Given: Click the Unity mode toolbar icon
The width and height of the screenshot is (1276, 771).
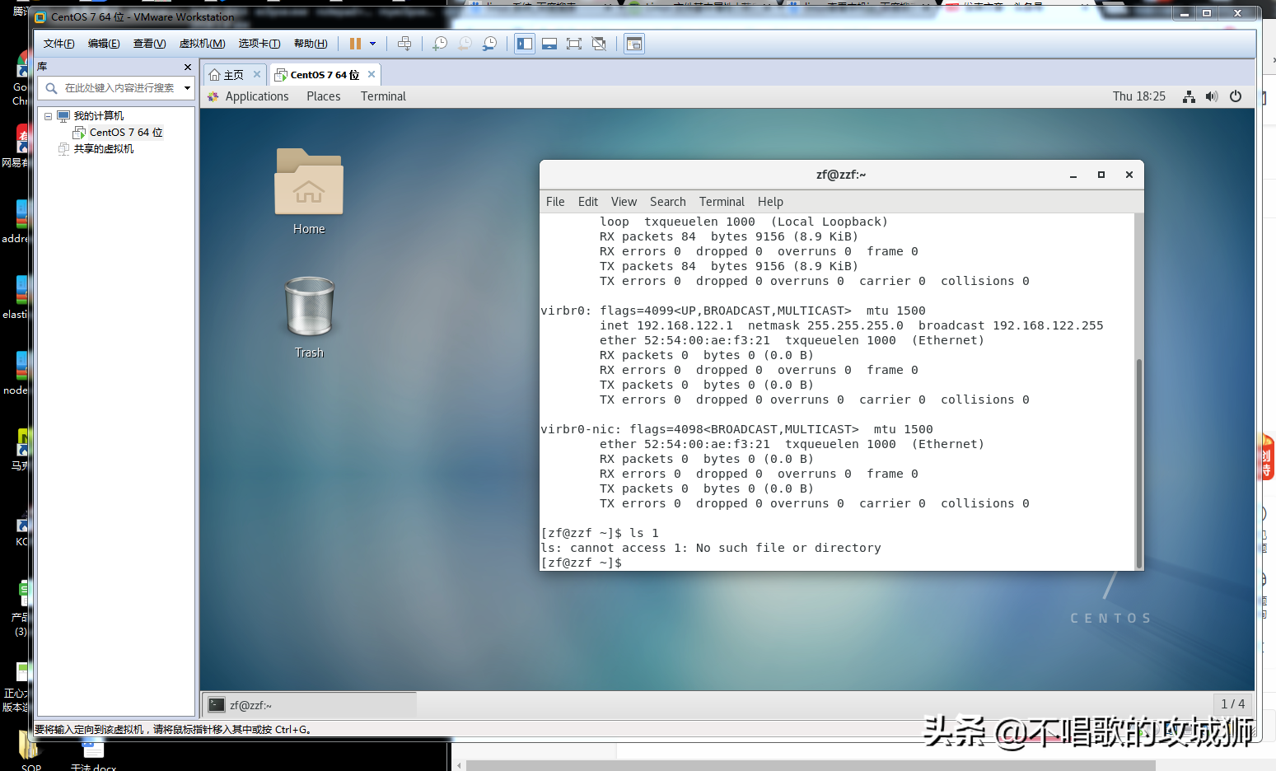Looking at the screenshot, I should (599, 44).
